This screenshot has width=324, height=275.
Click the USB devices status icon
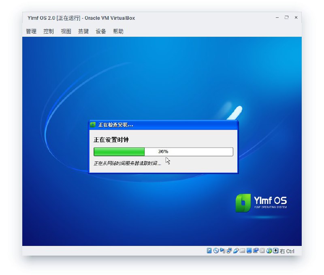pos(236,250)
